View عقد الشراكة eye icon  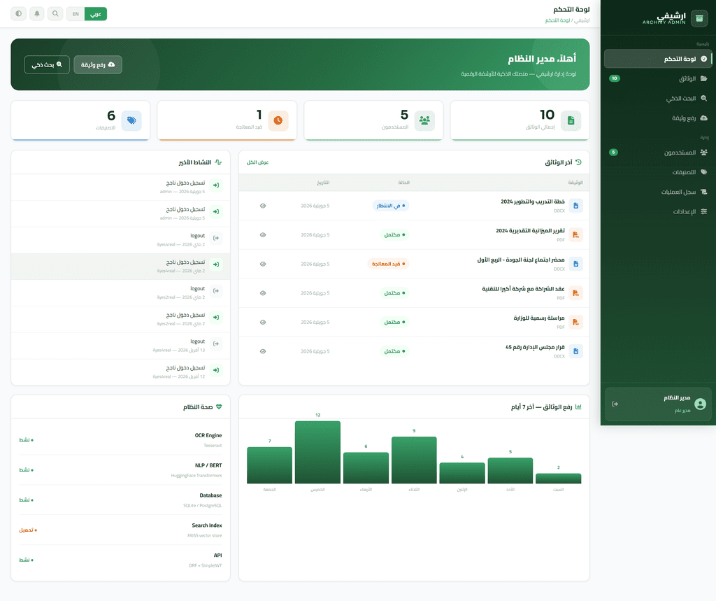263,293
